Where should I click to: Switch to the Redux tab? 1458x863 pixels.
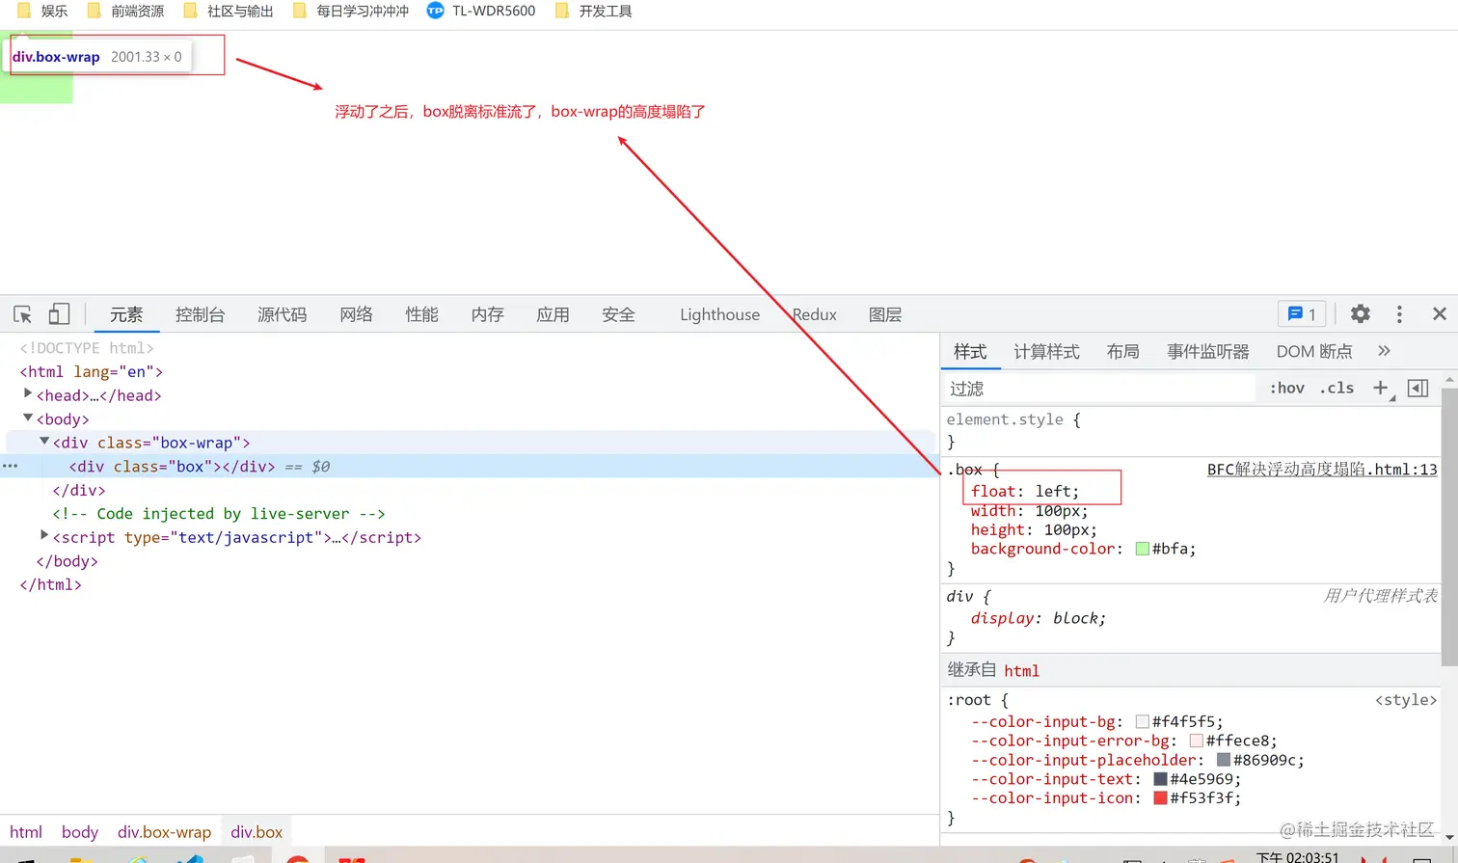(x=815, y=314)
